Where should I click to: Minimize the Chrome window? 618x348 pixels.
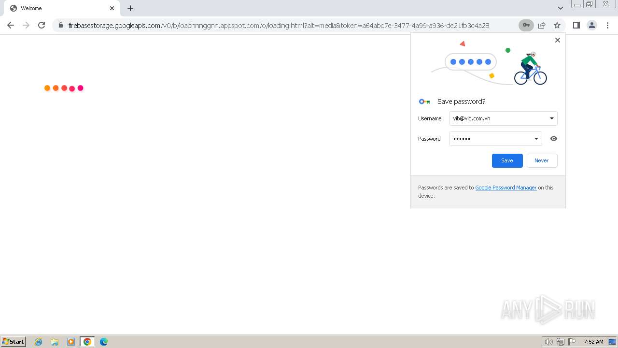point(577,4)
